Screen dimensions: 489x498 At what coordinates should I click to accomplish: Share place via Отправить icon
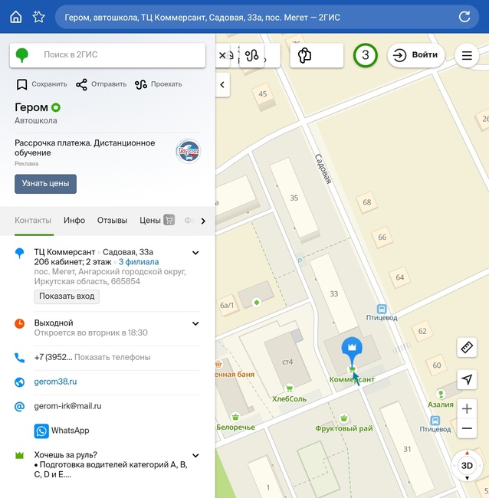click(81, 84)
